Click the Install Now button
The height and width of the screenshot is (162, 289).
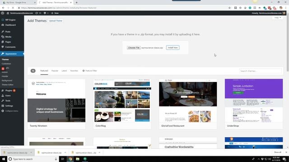point(172,48)
